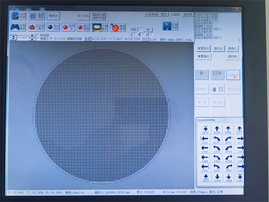Select the pumpkin auto-processing mode button
The width and height of the screenshot is (269, 202).
(x=37, y=27)
